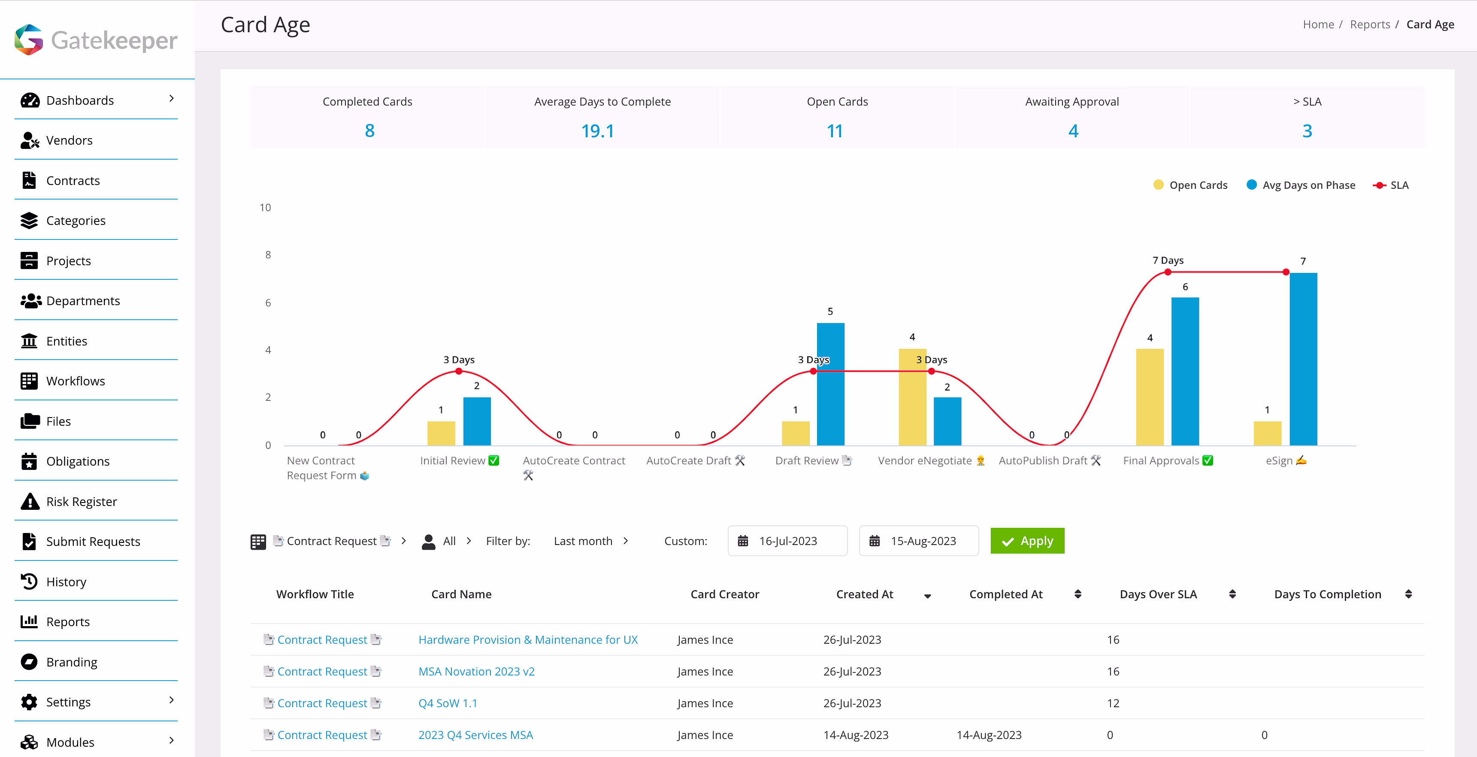Open MSA Novation 2023 v2 card link

point(476,671)
